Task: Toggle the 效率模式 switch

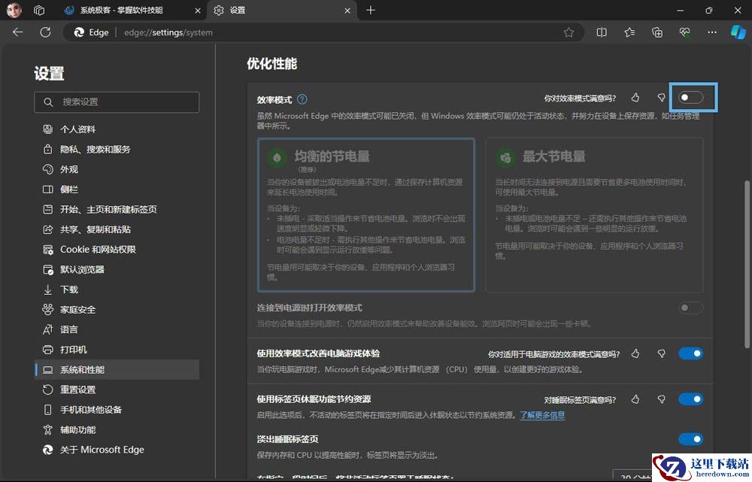Action: coord(690,97)
